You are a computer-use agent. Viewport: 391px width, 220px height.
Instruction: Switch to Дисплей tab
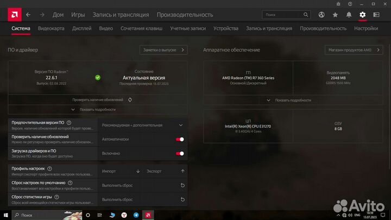tap(82, 28)
